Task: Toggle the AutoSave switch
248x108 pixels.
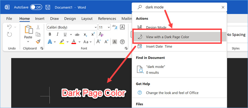Action: [x=36, y=7]
